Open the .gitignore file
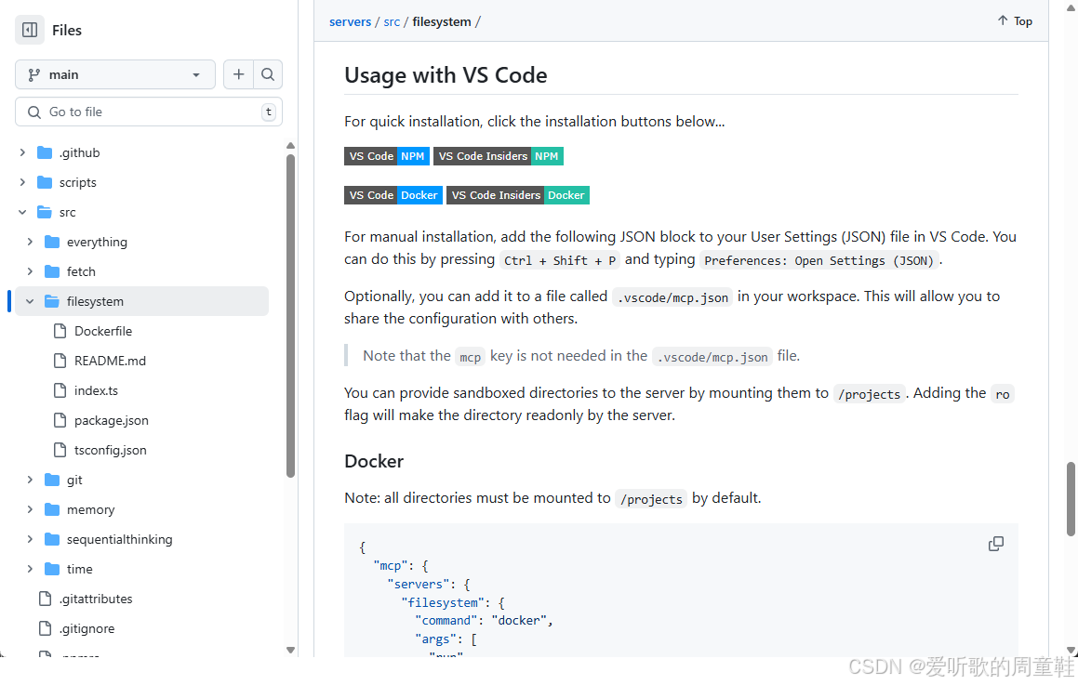 (x=87, y=628)
